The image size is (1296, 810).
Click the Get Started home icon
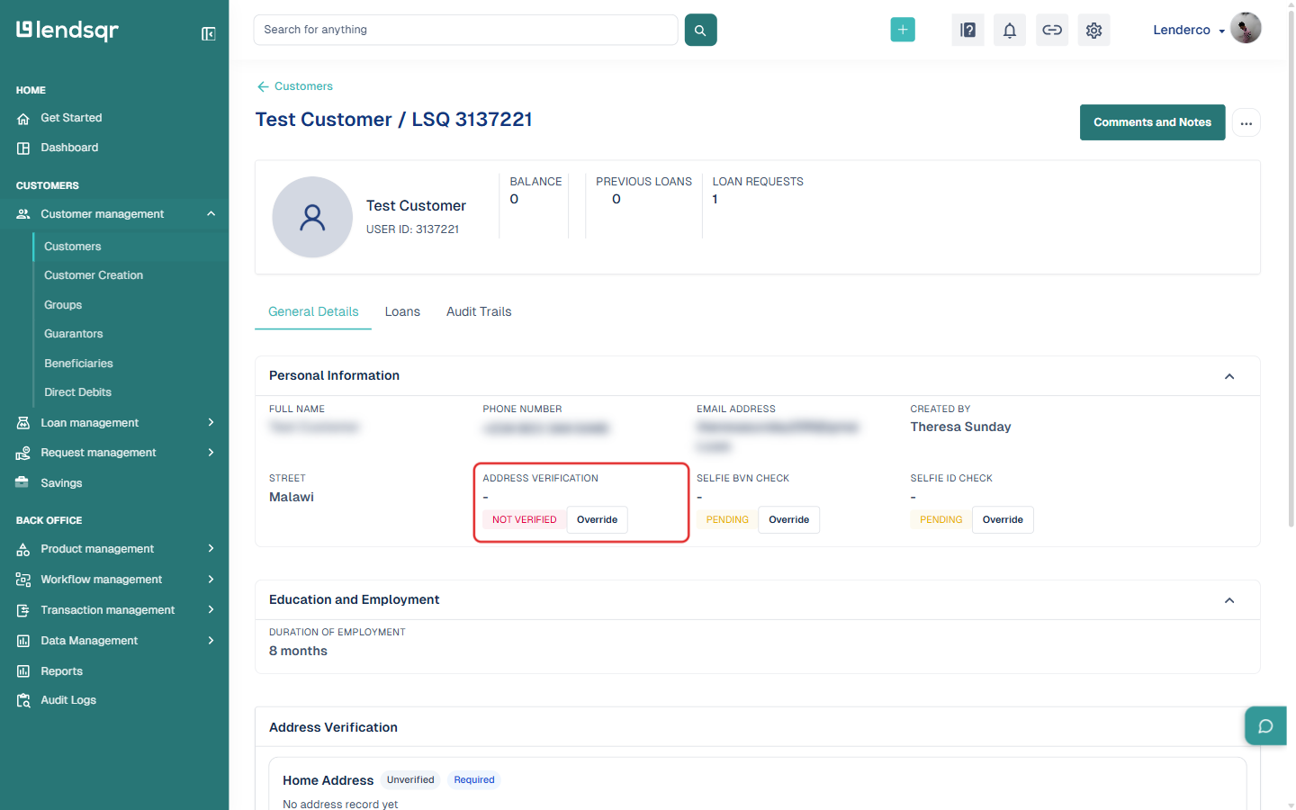pos(23,119)
